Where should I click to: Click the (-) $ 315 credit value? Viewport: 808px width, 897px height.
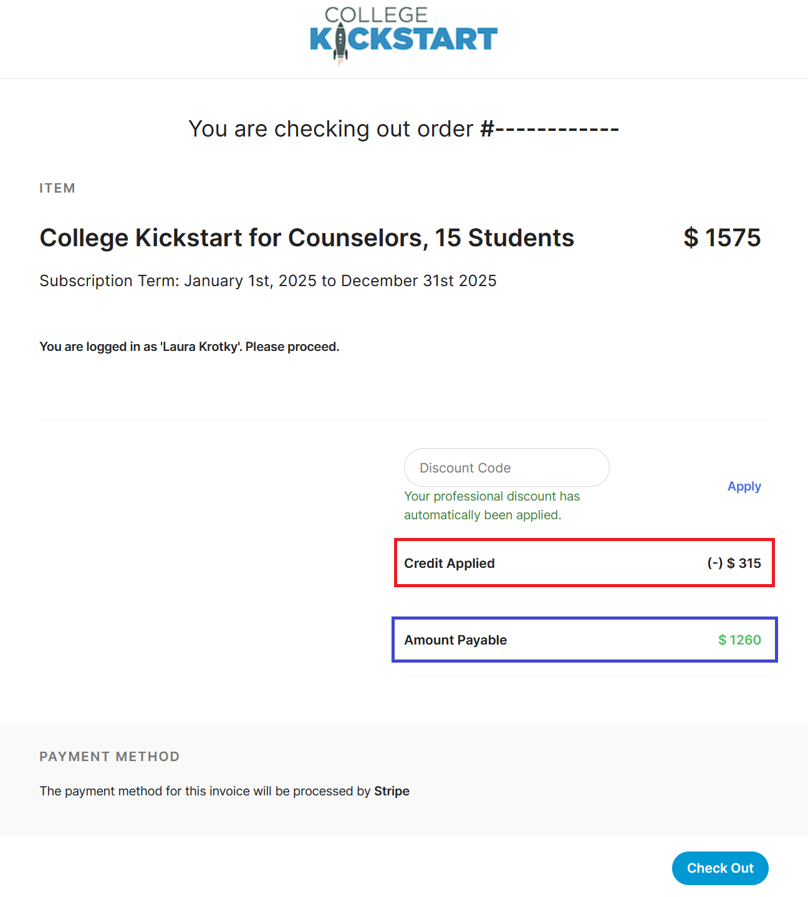click(734, 563)
